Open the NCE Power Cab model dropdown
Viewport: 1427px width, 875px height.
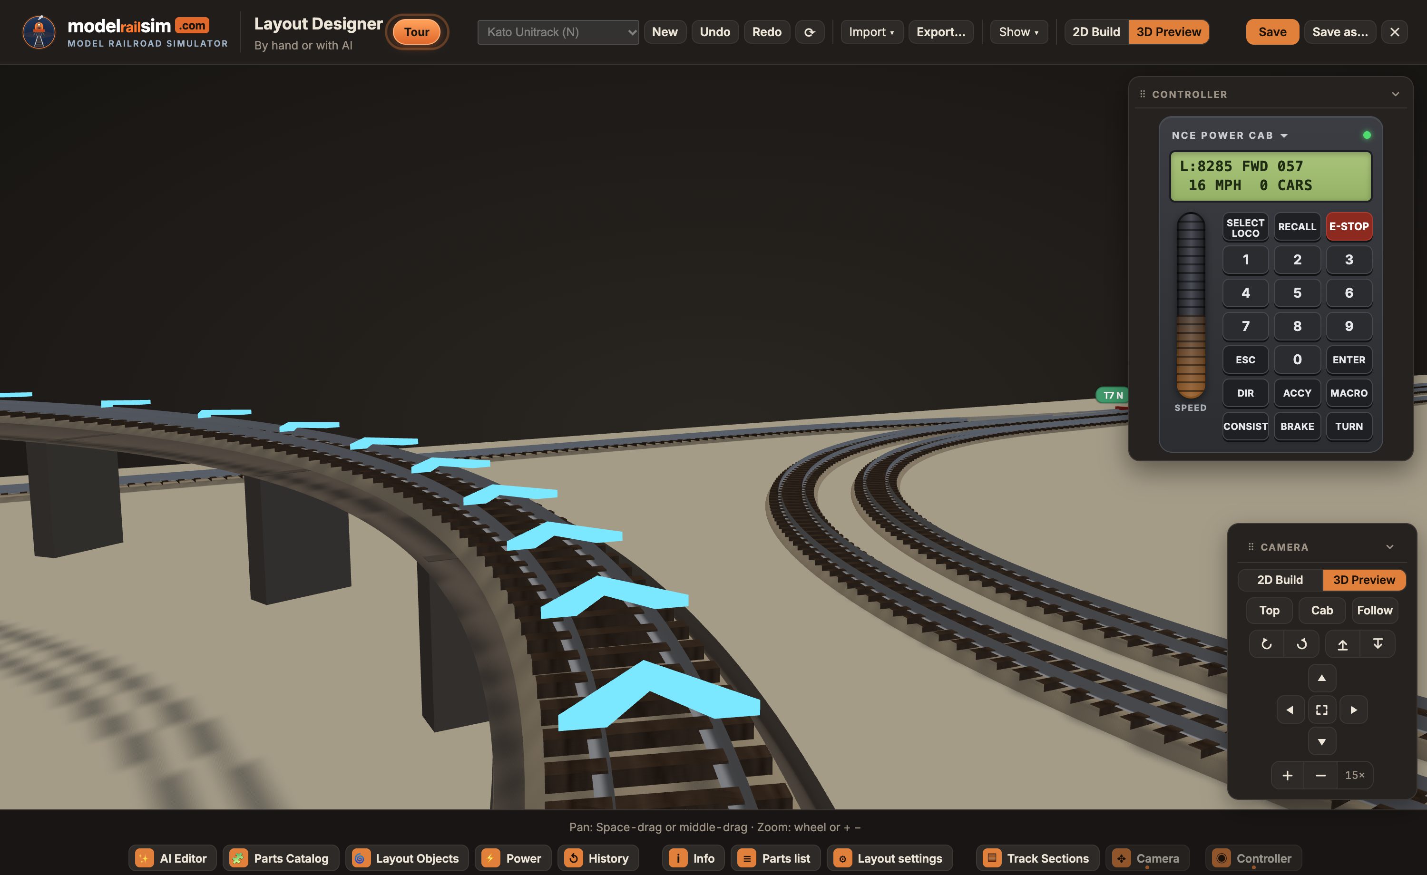coord(1229,135)
